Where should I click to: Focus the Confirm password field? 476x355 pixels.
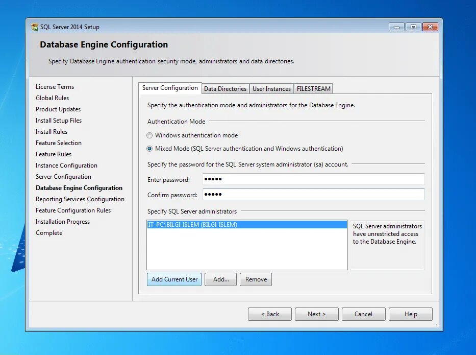[314, 195]
